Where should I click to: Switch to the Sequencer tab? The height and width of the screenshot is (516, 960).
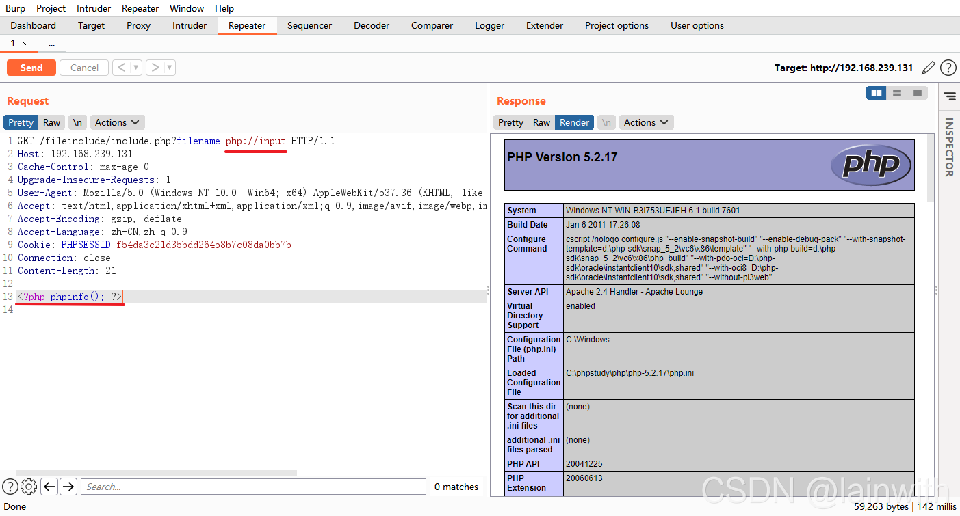click(309, 25)
